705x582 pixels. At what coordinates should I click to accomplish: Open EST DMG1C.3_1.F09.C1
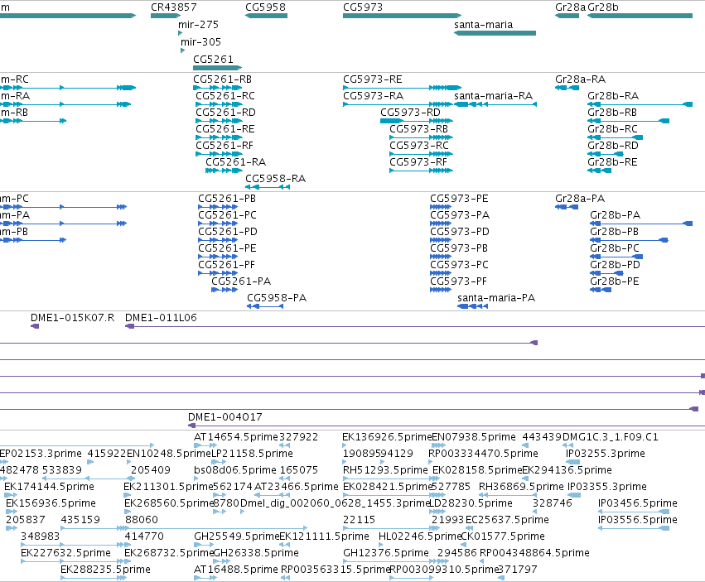pyautogui.click(x=610, y=437)
